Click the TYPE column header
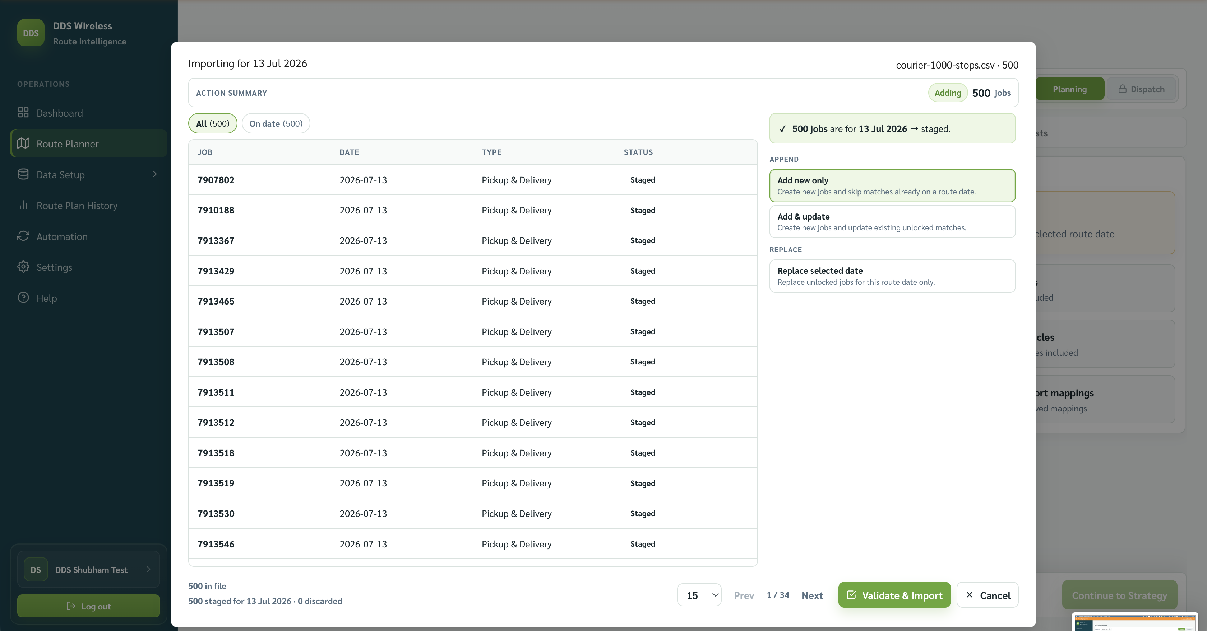Image resolution: width=1207 pixels, height=631 pixels. (491, 152)
